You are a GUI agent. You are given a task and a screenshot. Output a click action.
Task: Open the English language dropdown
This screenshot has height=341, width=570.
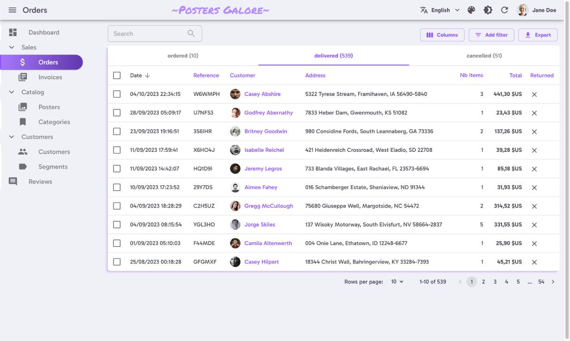point(440,10)
